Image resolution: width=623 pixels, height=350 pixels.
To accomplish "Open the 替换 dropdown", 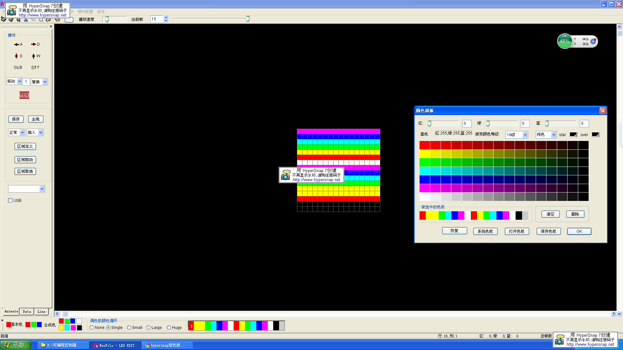I will [45, 82].
